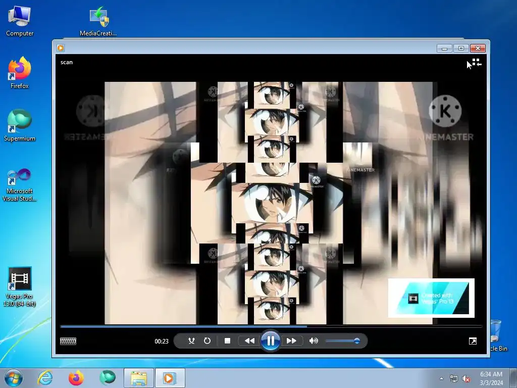Select the Supermium desktop shortcut

[x=20, y=125]
